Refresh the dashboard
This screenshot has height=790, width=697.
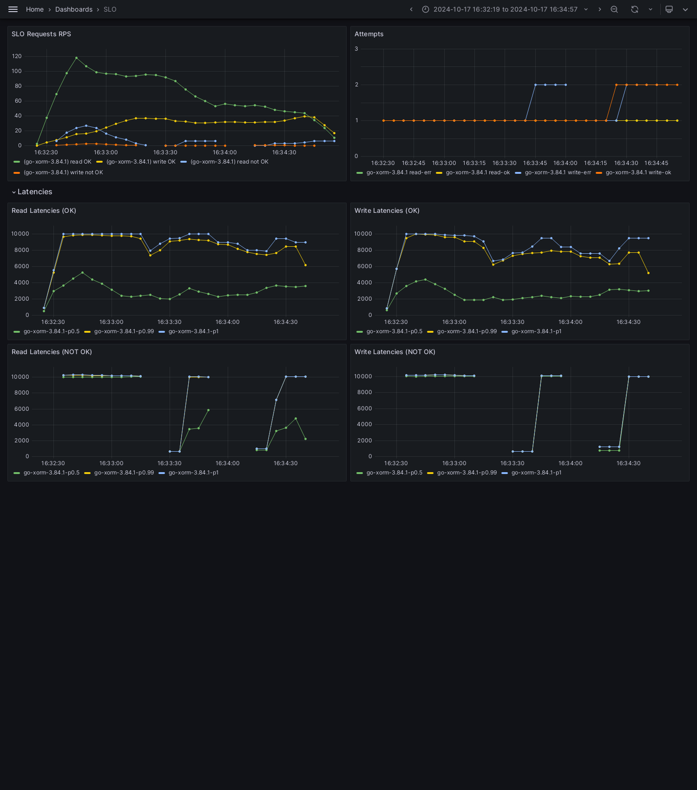635,9
